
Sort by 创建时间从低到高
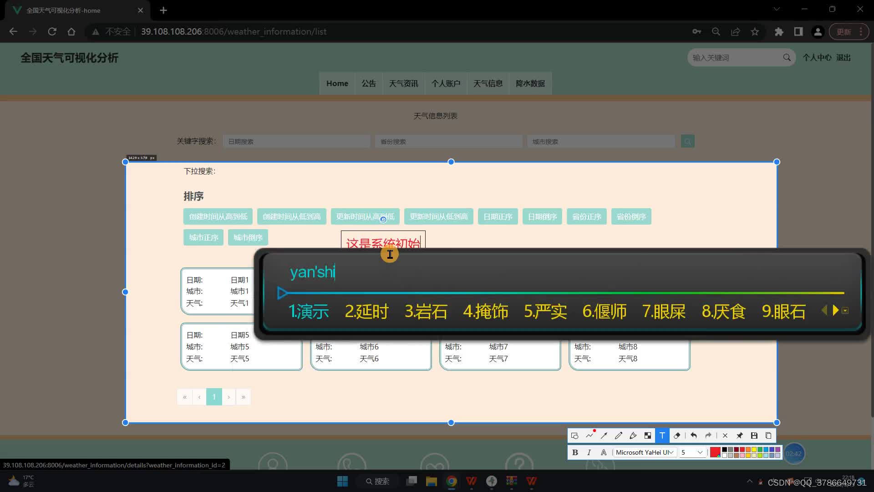(291, 216)
